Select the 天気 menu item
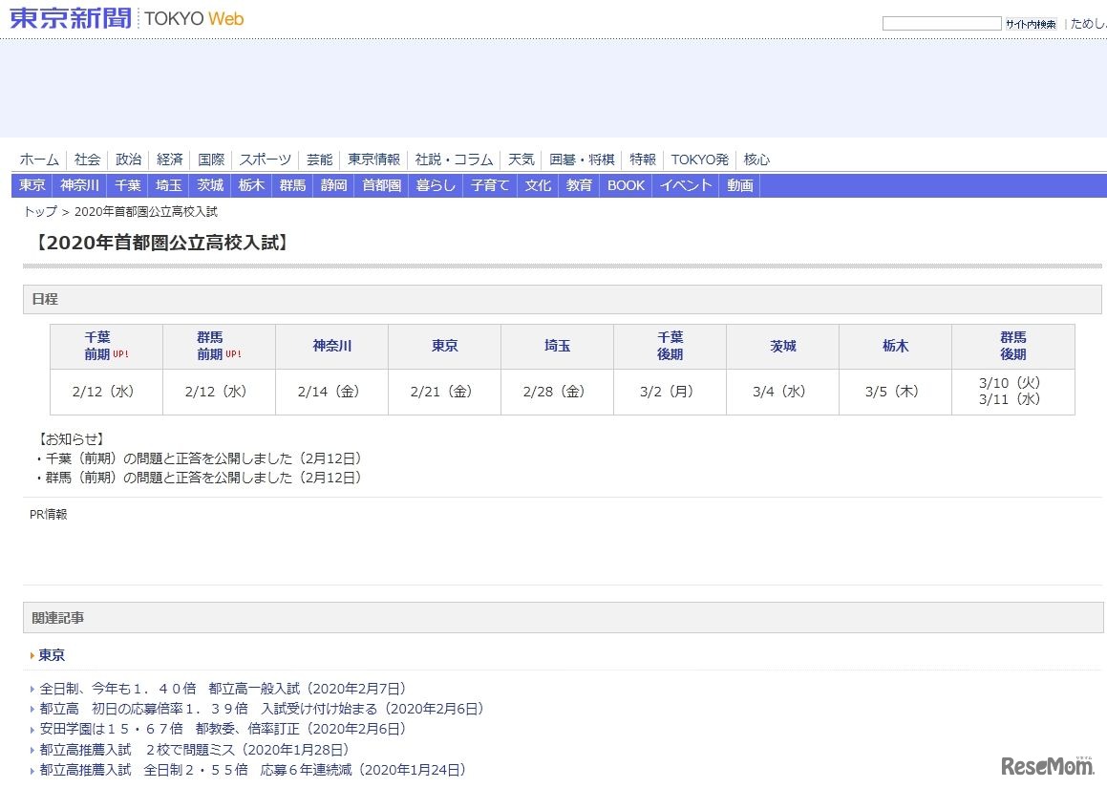Screen dimensions: 1107x788 (521, 160)
